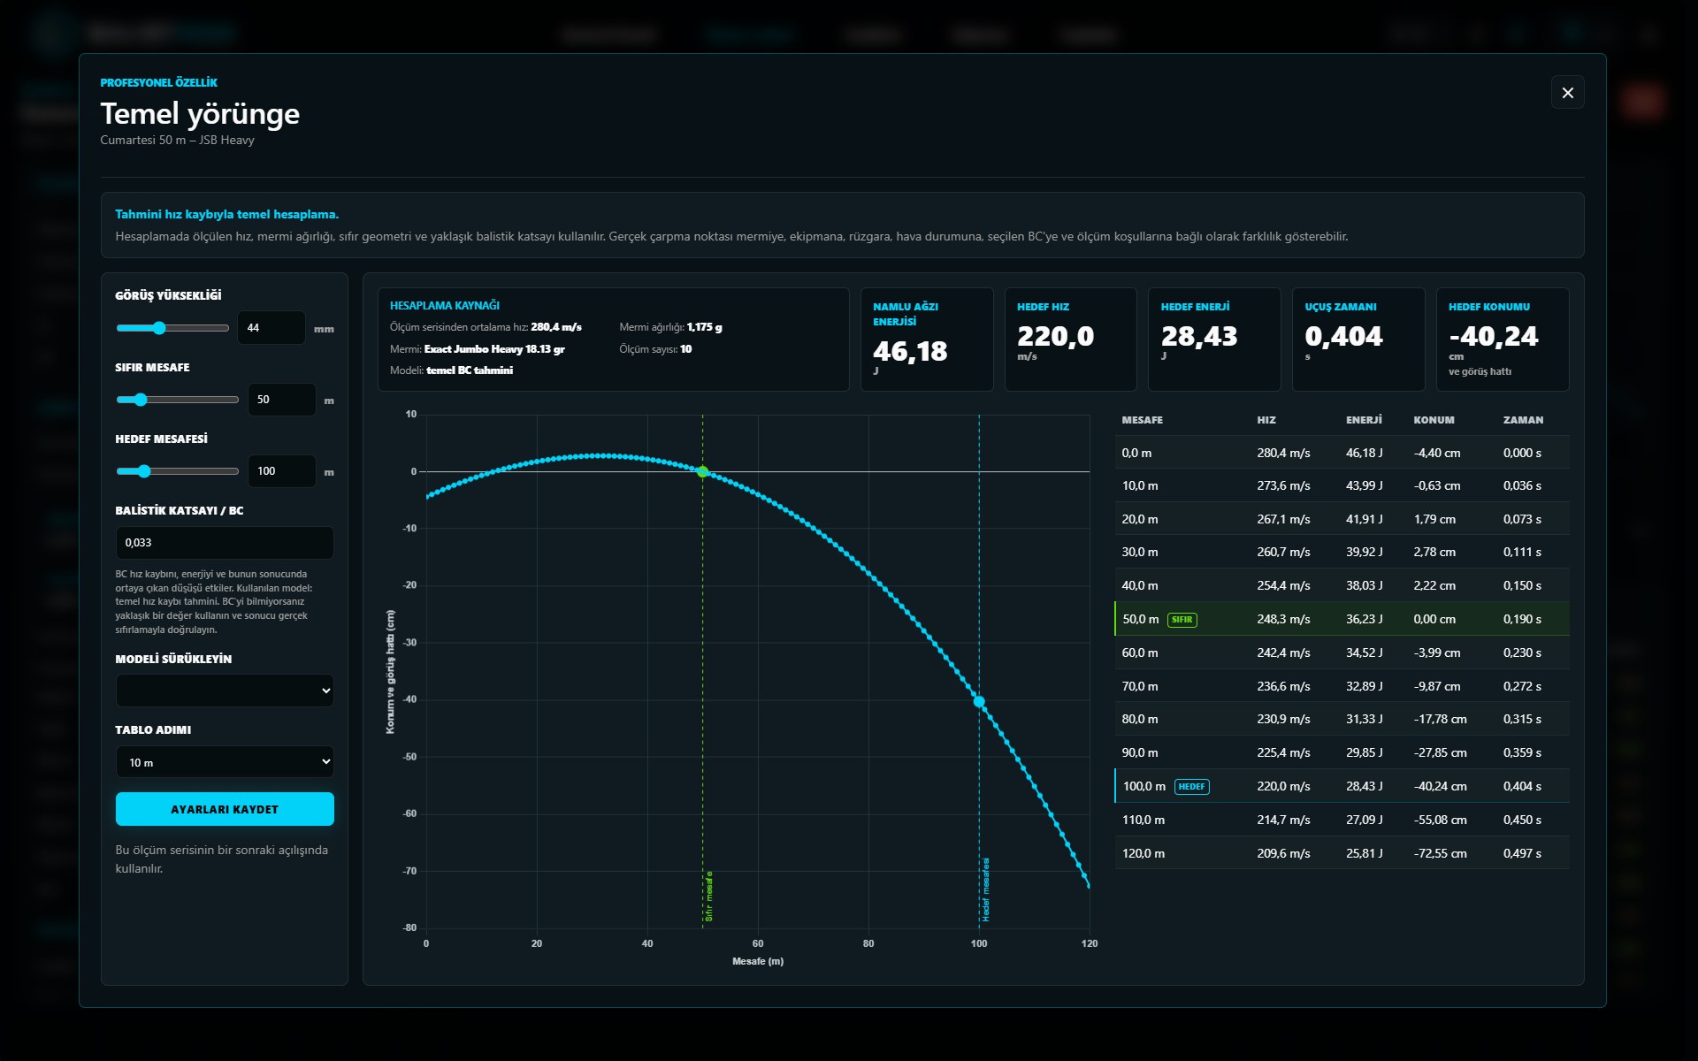This screenshot has height=1061, width=1698.
Task: Click the SIFIR badge in table
Action: pyautogui.click(x=1182, y=620)
